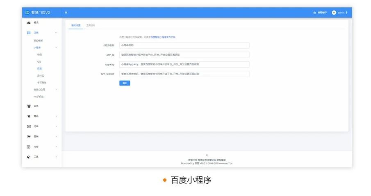Focus the APP_ID input field

[184, 55]
